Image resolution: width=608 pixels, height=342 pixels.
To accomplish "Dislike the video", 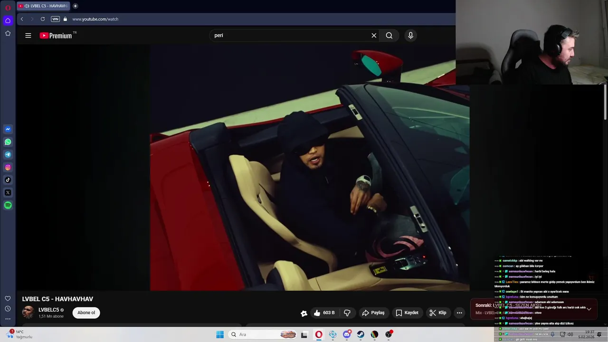I will tap(347, 313).
